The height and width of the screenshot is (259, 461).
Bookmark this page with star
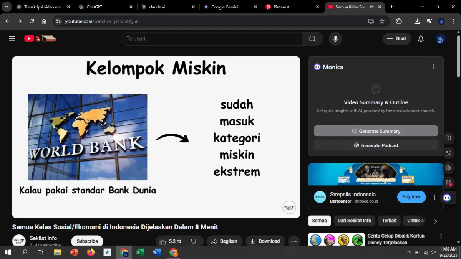click(382, 21)
